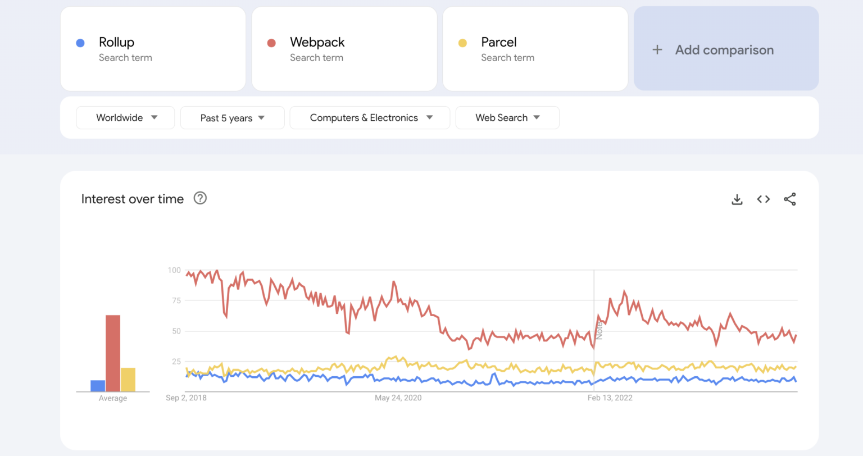Open the help tooltip next to Interest over time
Viewport: 863px width, 456px height.
(200, 198)
